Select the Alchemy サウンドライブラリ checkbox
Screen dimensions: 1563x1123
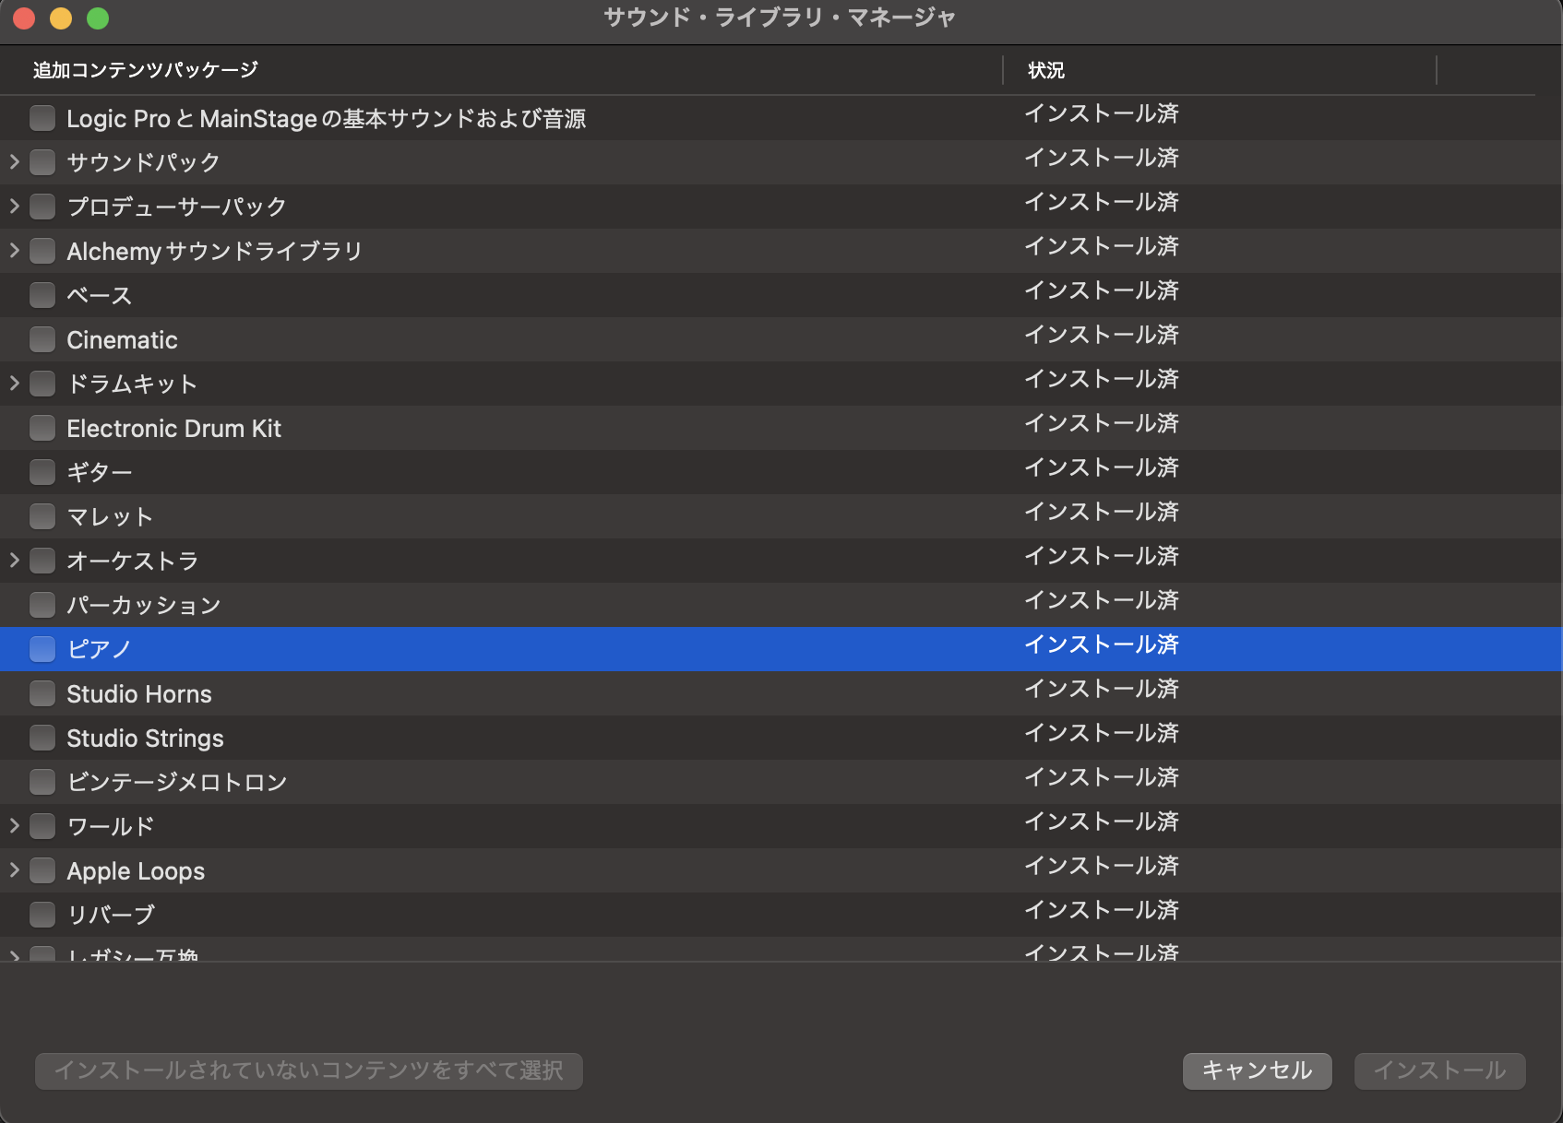[x=42, y=251]
